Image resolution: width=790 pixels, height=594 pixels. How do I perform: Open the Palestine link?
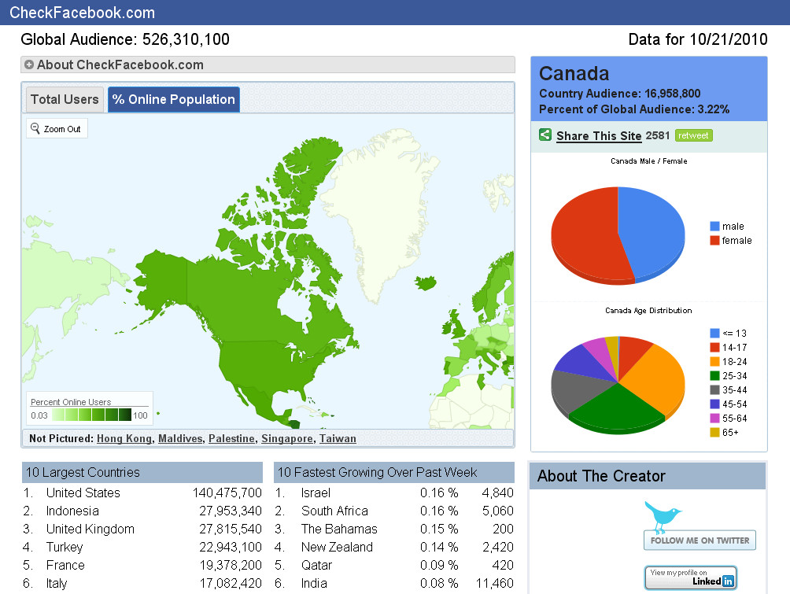(232, 439)
